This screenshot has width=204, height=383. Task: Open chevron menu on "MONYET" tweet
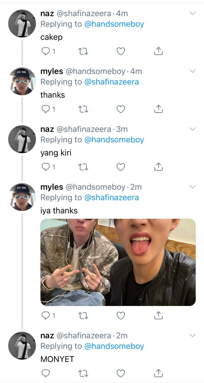(193, 335)
